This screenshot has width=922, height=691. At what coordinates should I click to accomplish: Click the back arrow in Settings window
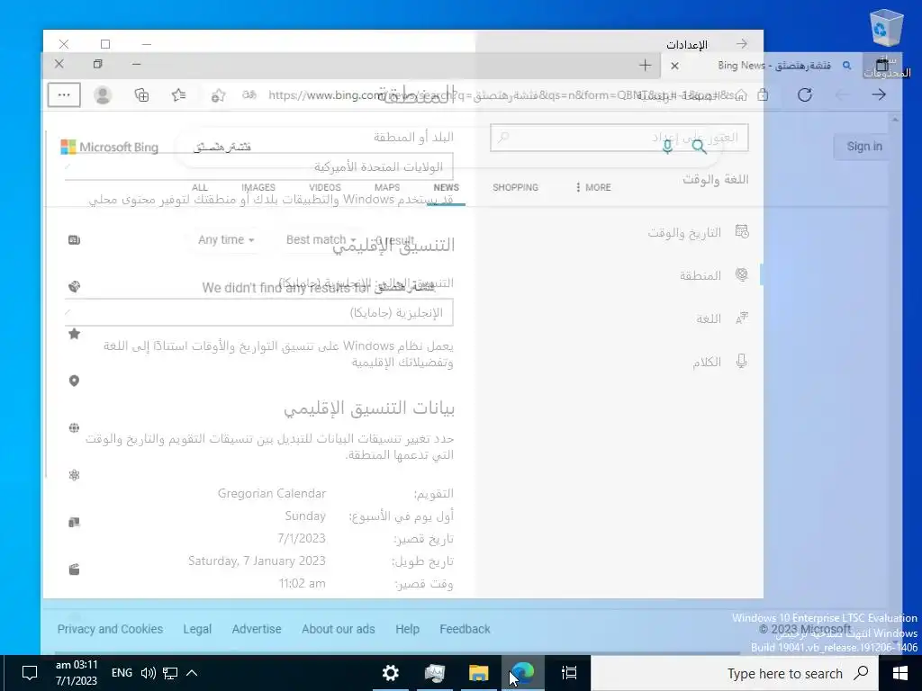742,44
